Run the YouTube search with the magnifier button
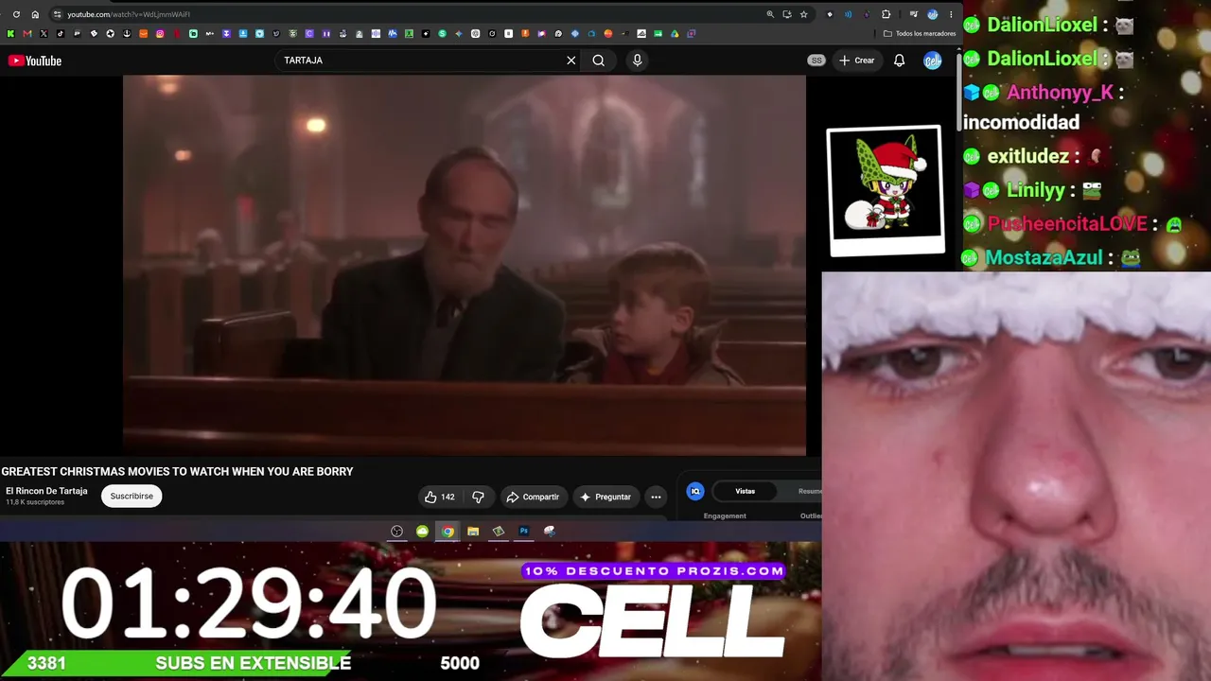The width and height of the screenshot is (1211, 681). 599,61
